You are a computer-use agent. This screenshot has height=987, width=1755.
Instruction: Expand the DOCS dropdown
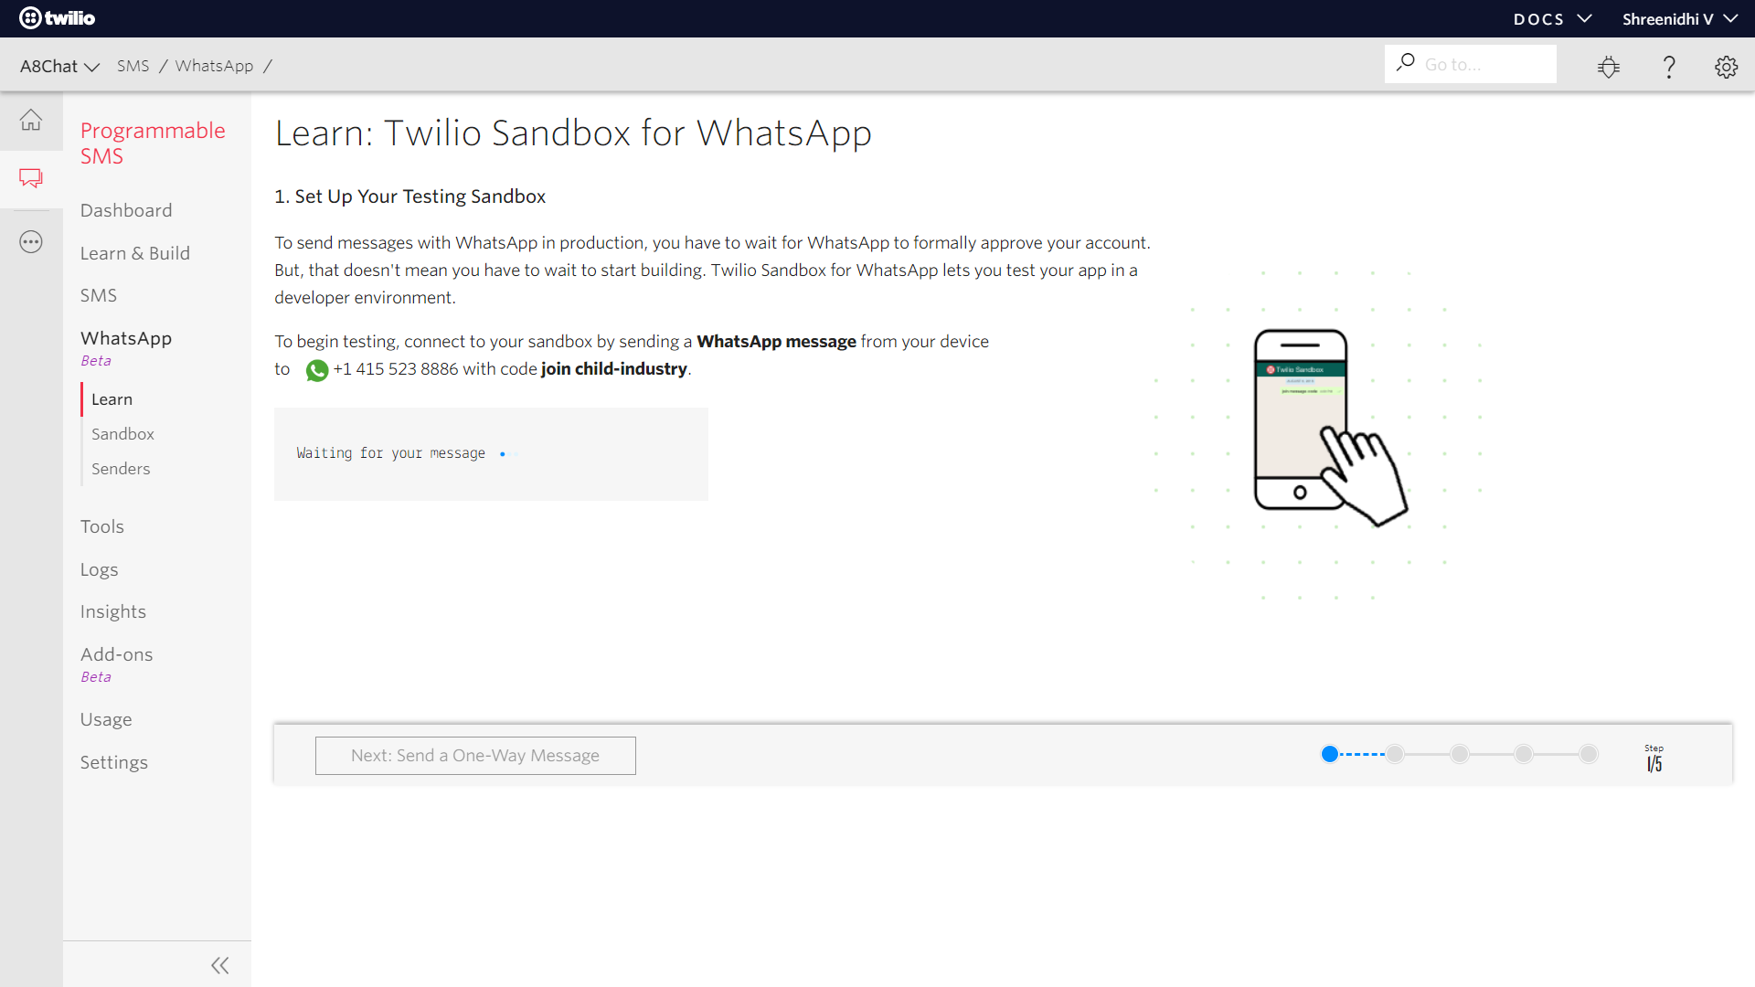(x=1553, y=19)
